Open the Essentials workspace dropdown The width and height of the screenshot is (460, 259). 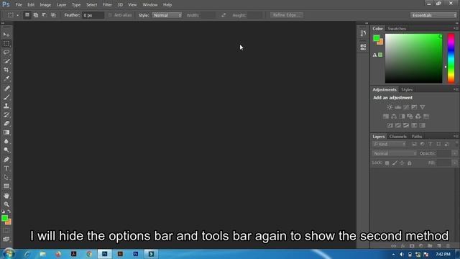click(434, 15)
